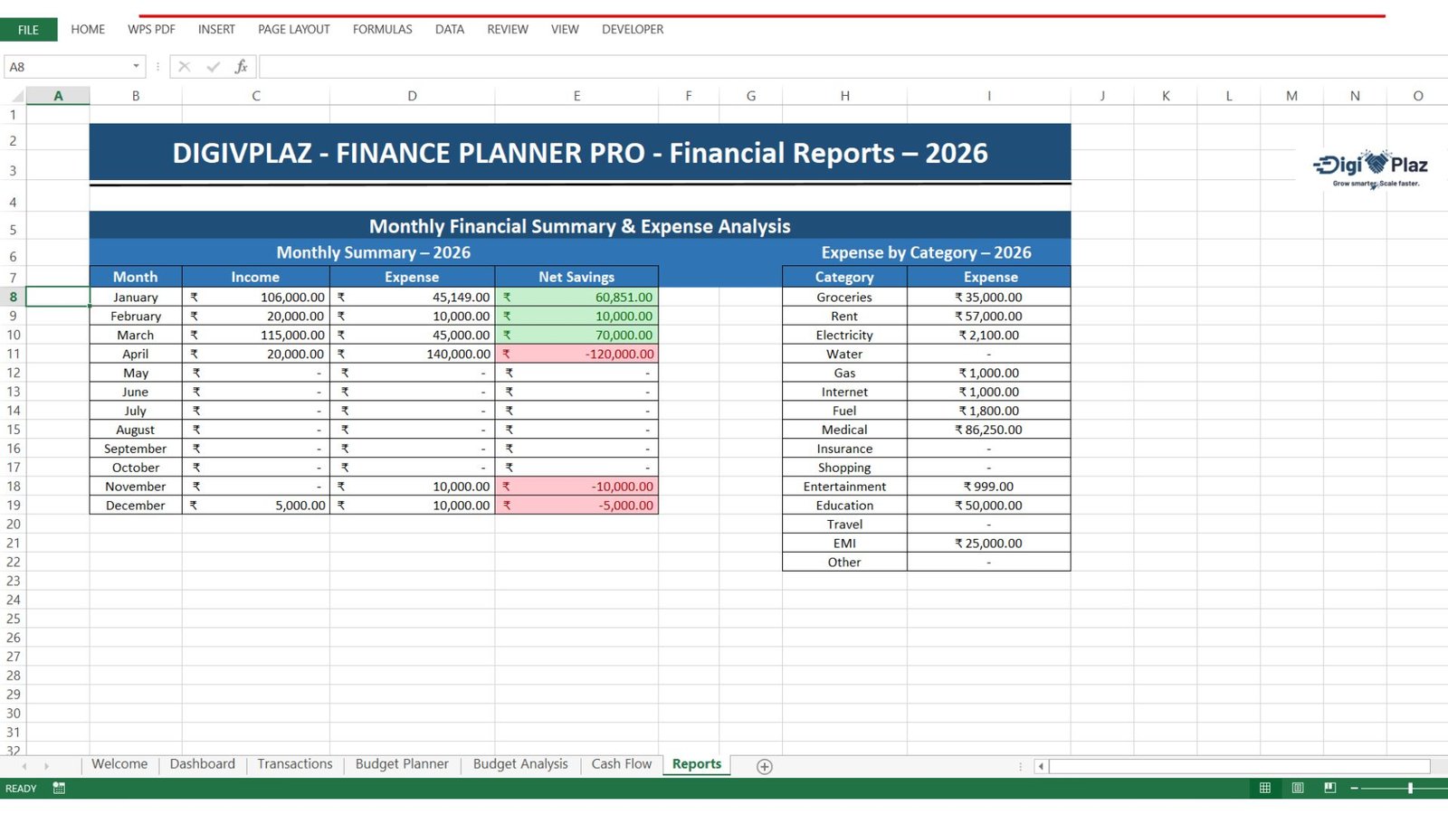Image resolution: width=1448 pixels, height=814 pixels.
Task: Open the Name Box dropdown arrow
Action: (136, 66)
